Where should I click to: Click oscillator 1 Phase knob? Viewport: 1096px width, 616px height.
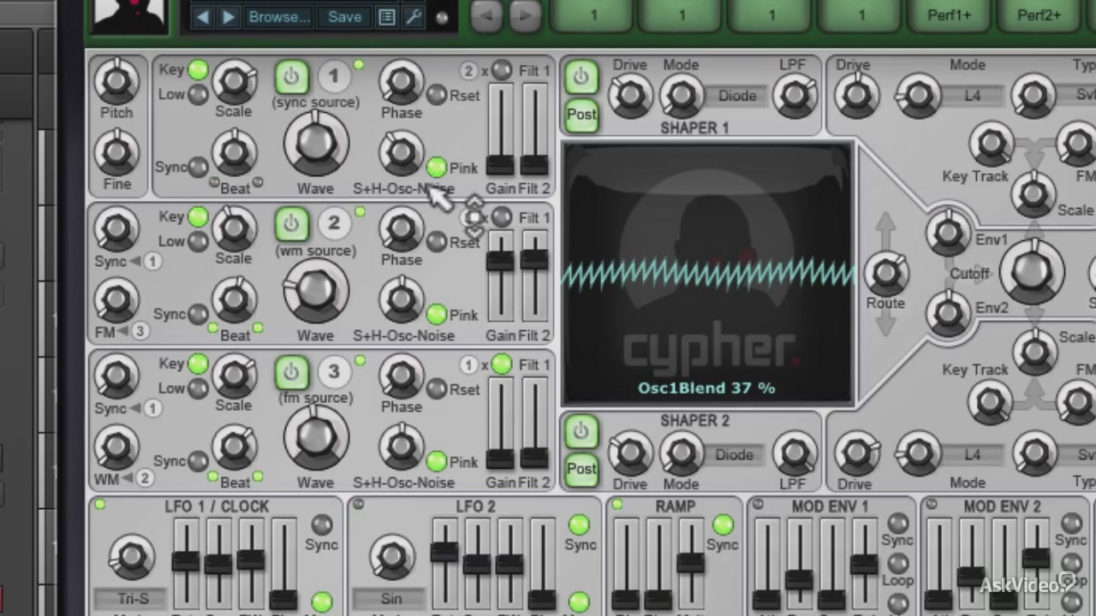click(402, 82)
